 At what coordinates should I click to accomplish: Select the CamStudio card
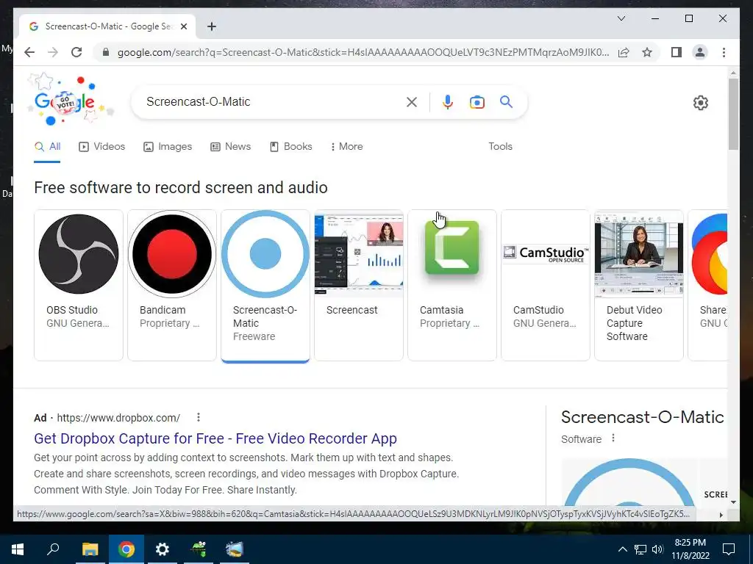pos(546,285)
